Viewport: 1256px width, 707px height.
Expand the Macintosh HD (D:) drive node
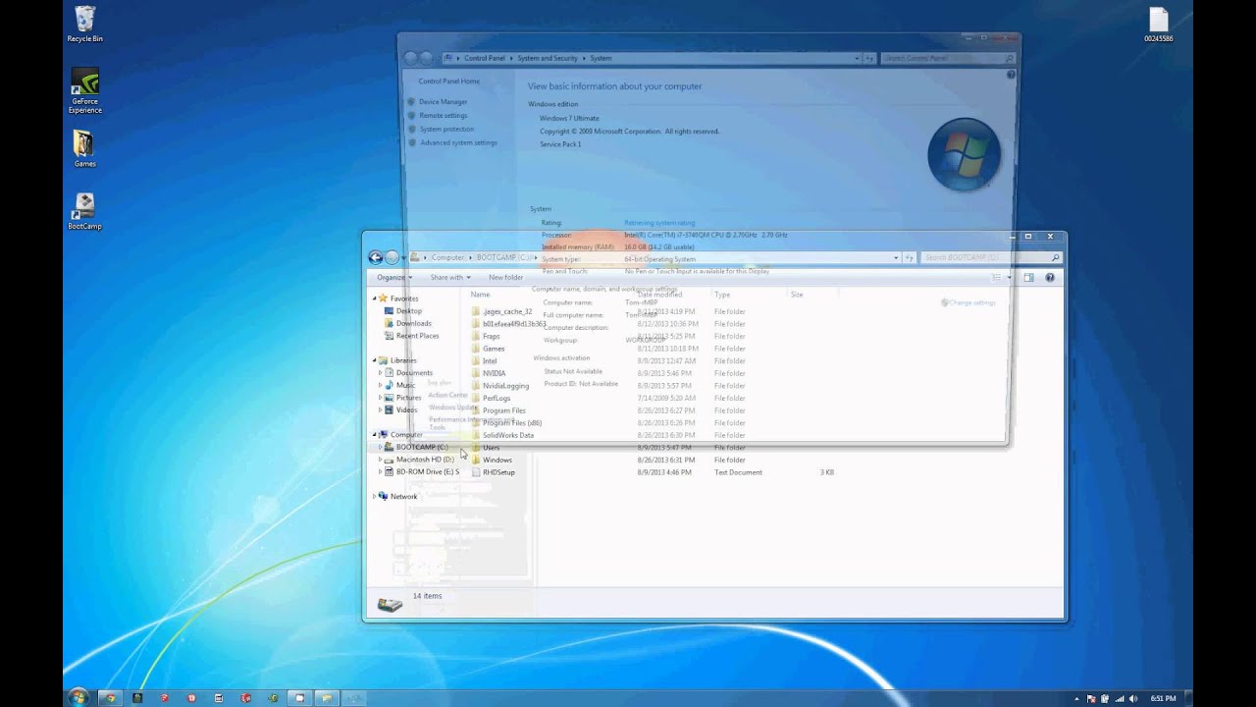point(381,460)
